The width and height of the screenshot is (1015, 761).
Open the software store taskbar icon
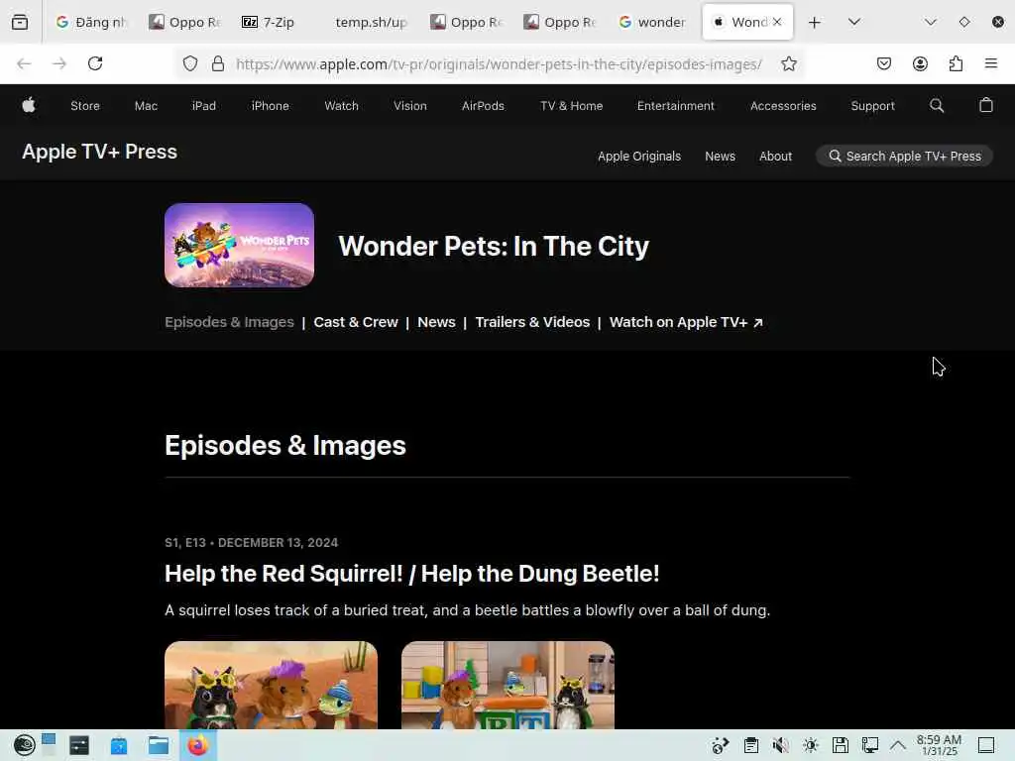119,745
